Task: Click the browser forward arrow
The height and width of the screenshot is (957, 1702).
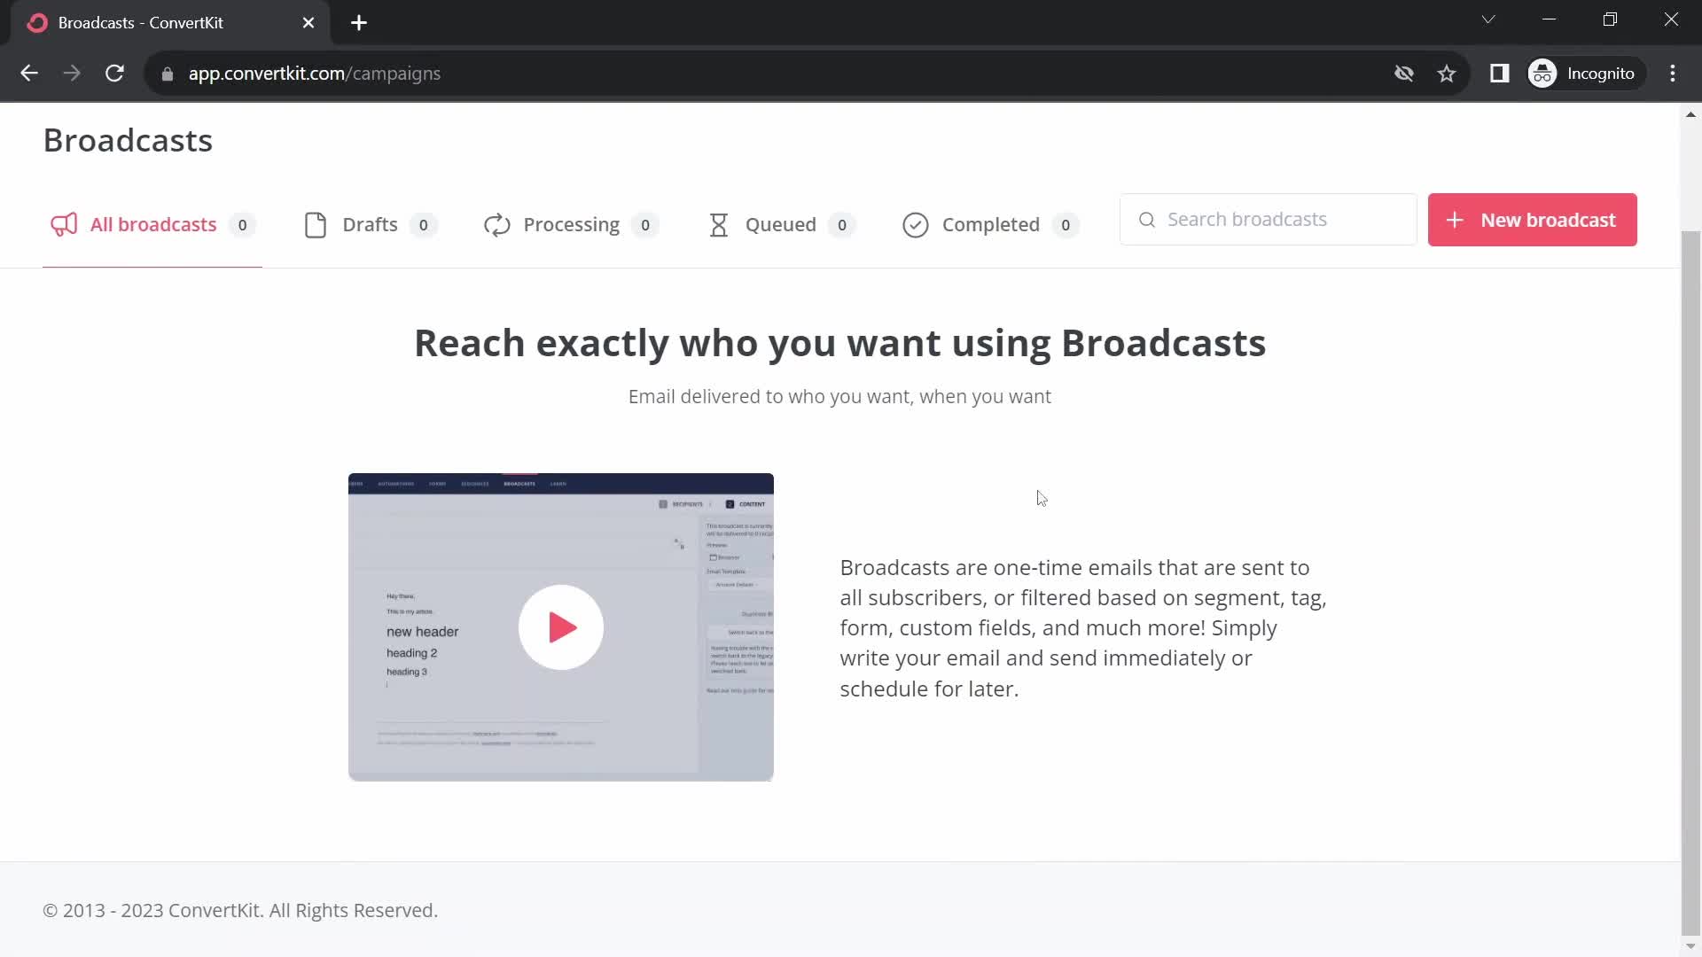Action: tap(72, 74)
